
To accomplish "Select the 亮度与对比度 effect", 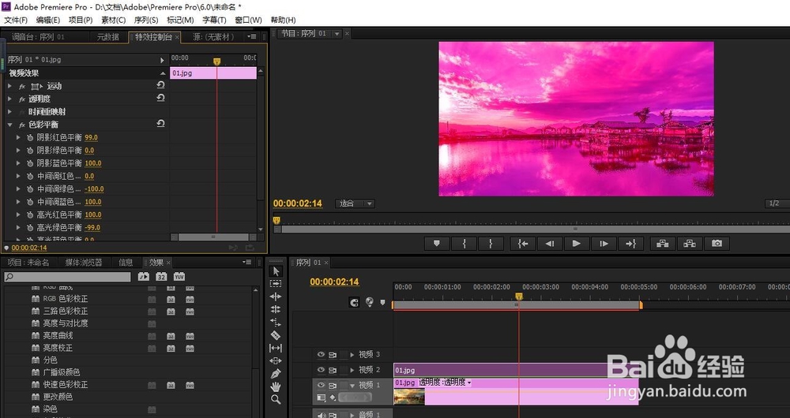I will coord(66,323).
